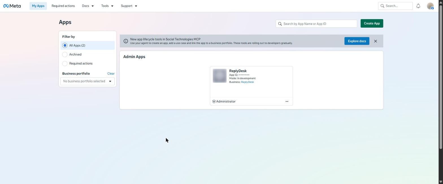Click the magnifier icon in top search
The height and width of the screenshot is (184, 443).
tap(382, 6)
